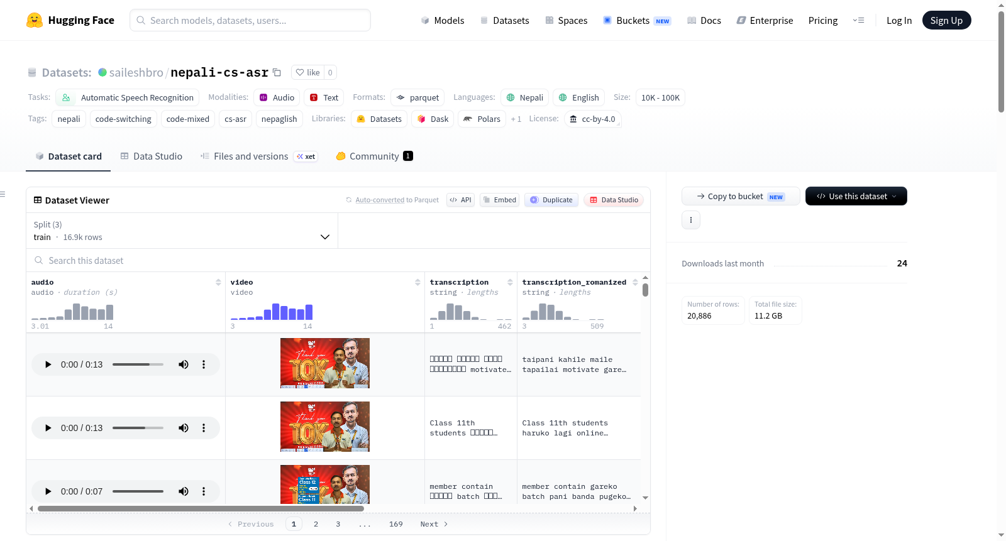Image resolution: width=1006 pixels, height=541 pixels.
Task: Like the nepali-cs-asr dataset
Action: coord(308,72)
